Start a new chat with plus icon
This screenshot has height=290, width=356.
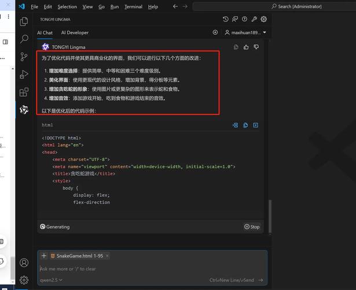tap(215, 32)
